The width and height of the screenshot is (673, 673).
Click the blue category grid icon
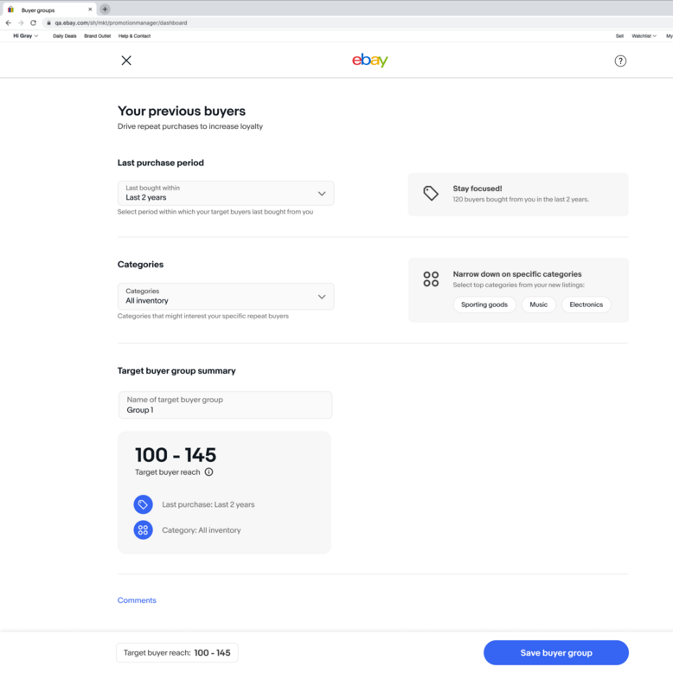click(x=143, y=530)
